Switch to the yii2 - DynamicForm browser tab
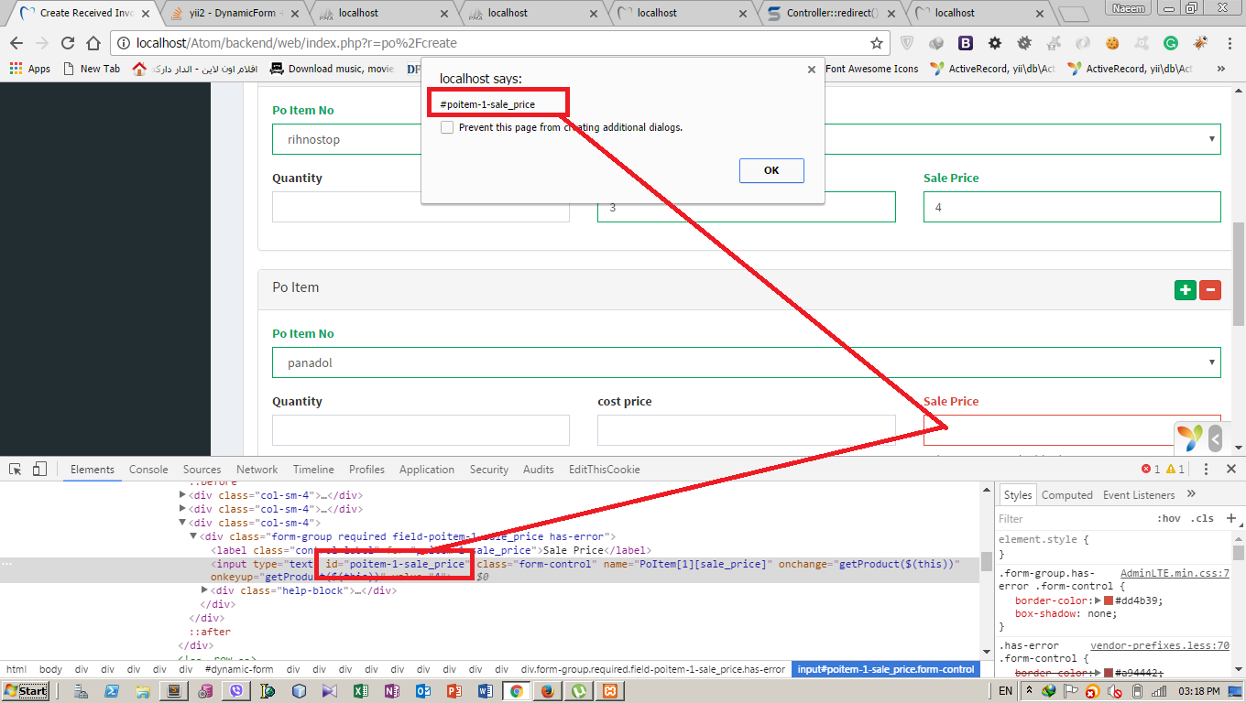1246x703 pixels. 235,13
